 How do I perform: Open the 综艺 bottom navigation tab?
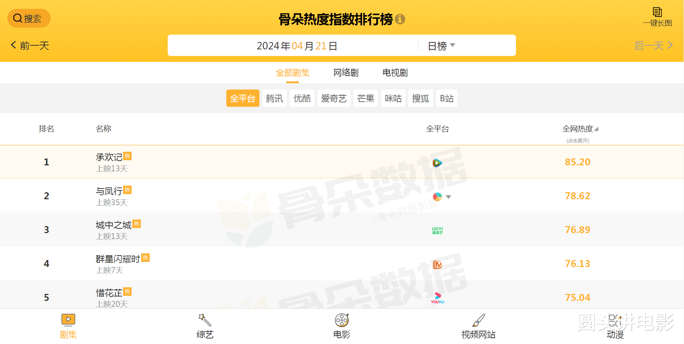click(x=205, y=326)
